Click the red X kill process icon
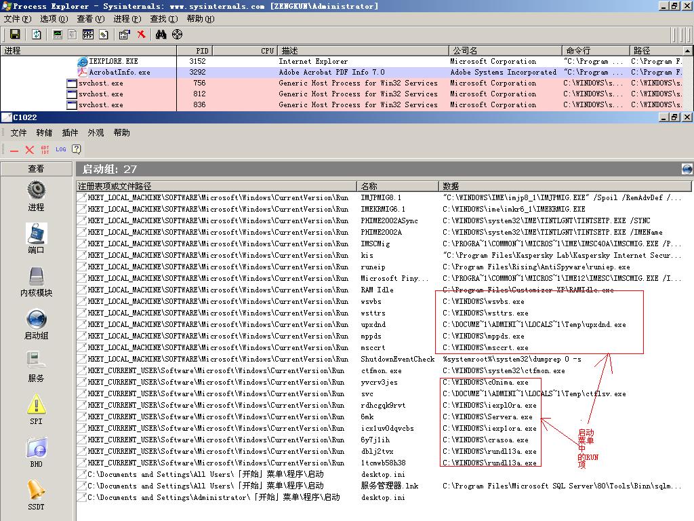694x521 pixels. (x=141, y=35)
